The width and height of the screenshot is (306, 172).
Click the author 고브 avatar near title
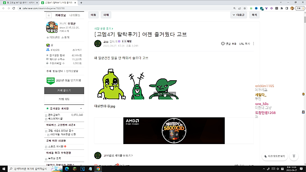click(98, 44)
